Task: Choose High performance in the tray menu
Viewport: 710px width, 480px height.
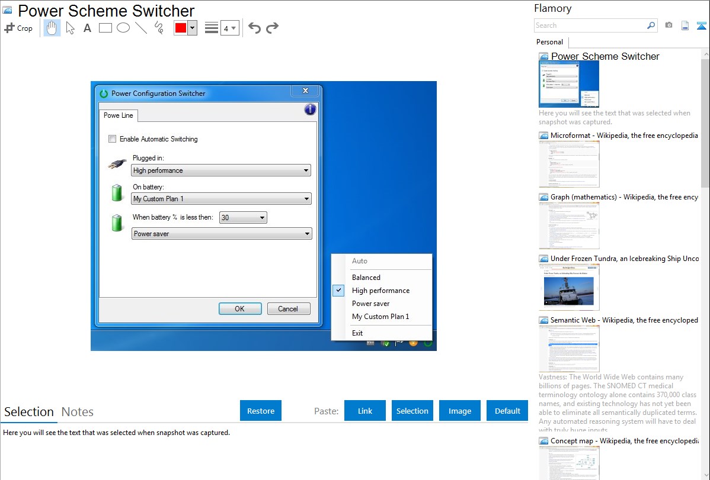Action: coord(382,291)
